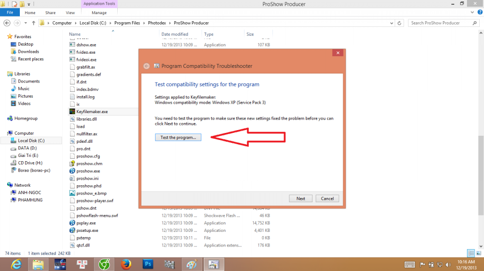Screen dimensions: 484x271
Task: Click the Test the program button
Action: (178, 137)
